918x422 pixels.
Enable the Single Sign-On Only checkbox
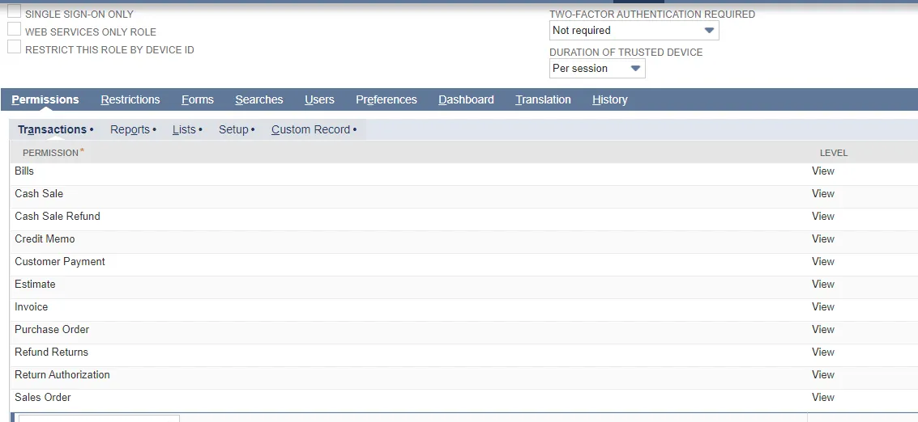tap(14, 11)
